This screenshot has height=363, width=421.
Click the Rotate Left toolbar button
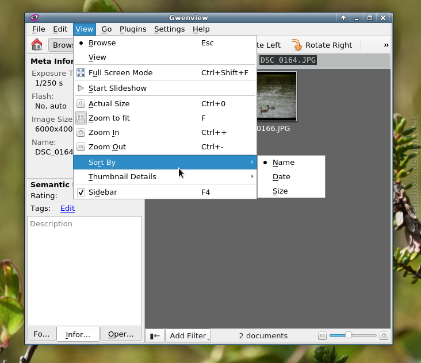click(269, 45)
